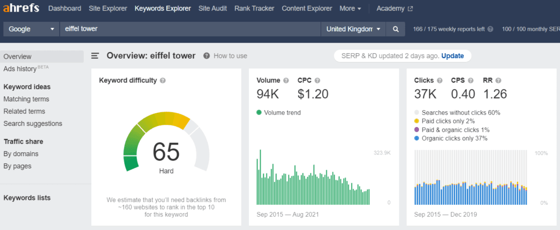Select Overview in the sidebar

tap(42, 56)
